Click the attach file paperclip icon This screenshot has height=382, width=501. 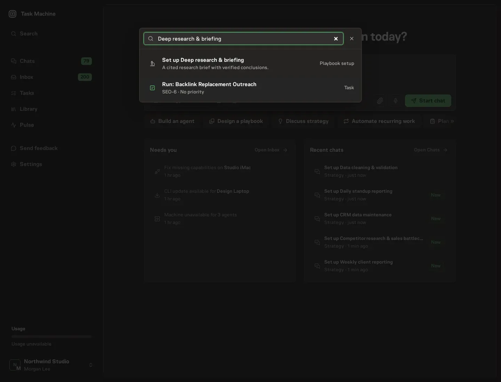click(380, 101)
